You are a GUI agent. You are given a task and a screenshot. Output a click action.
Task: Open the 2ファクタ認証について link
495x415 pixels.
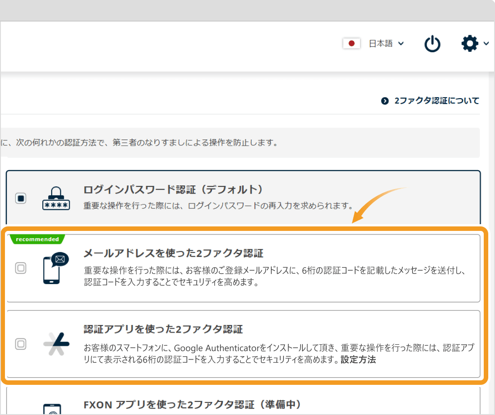point(436,101)
